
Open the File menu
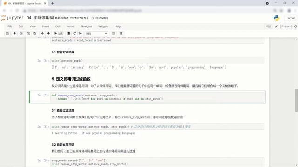(10, 26)
